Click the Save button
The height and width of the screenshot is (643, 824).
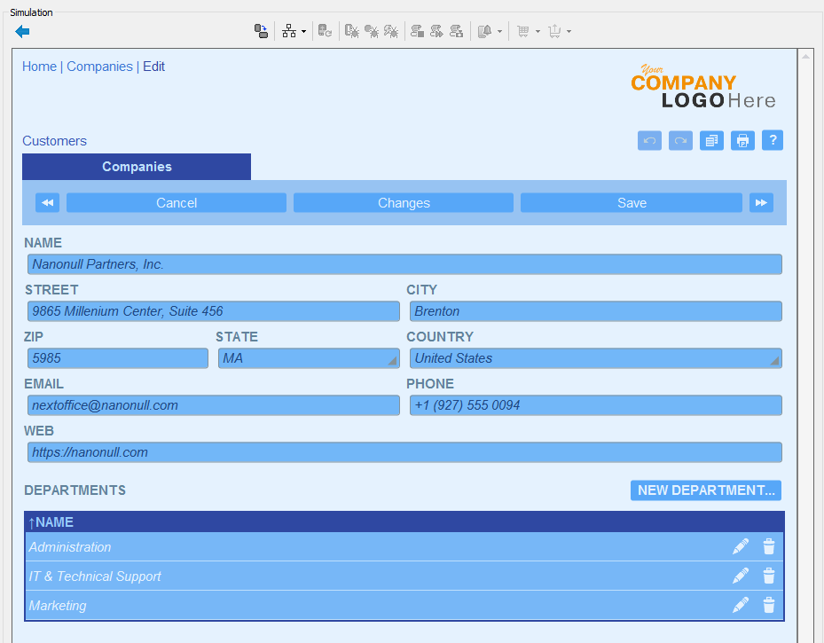coord(631,202)
